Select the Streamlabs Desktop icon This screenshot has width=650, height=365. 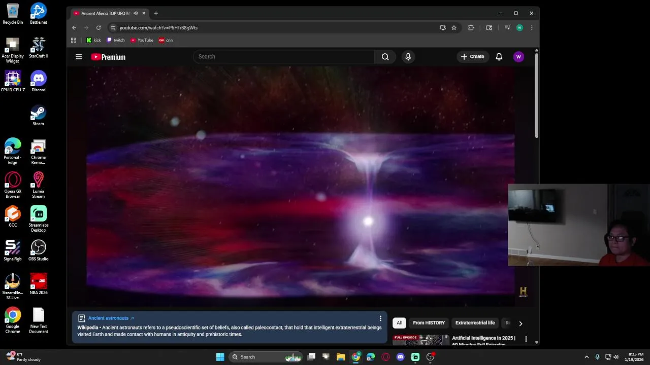[39, 219]
